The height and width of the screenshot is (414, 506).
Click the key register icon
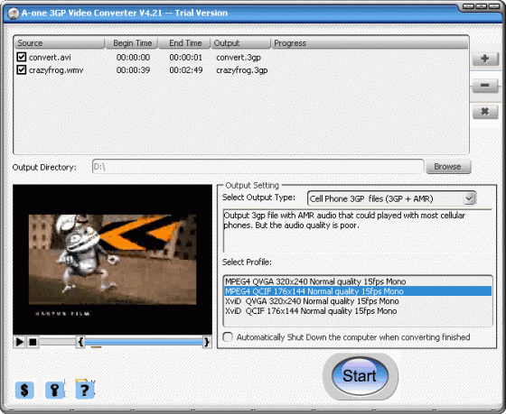54,390
